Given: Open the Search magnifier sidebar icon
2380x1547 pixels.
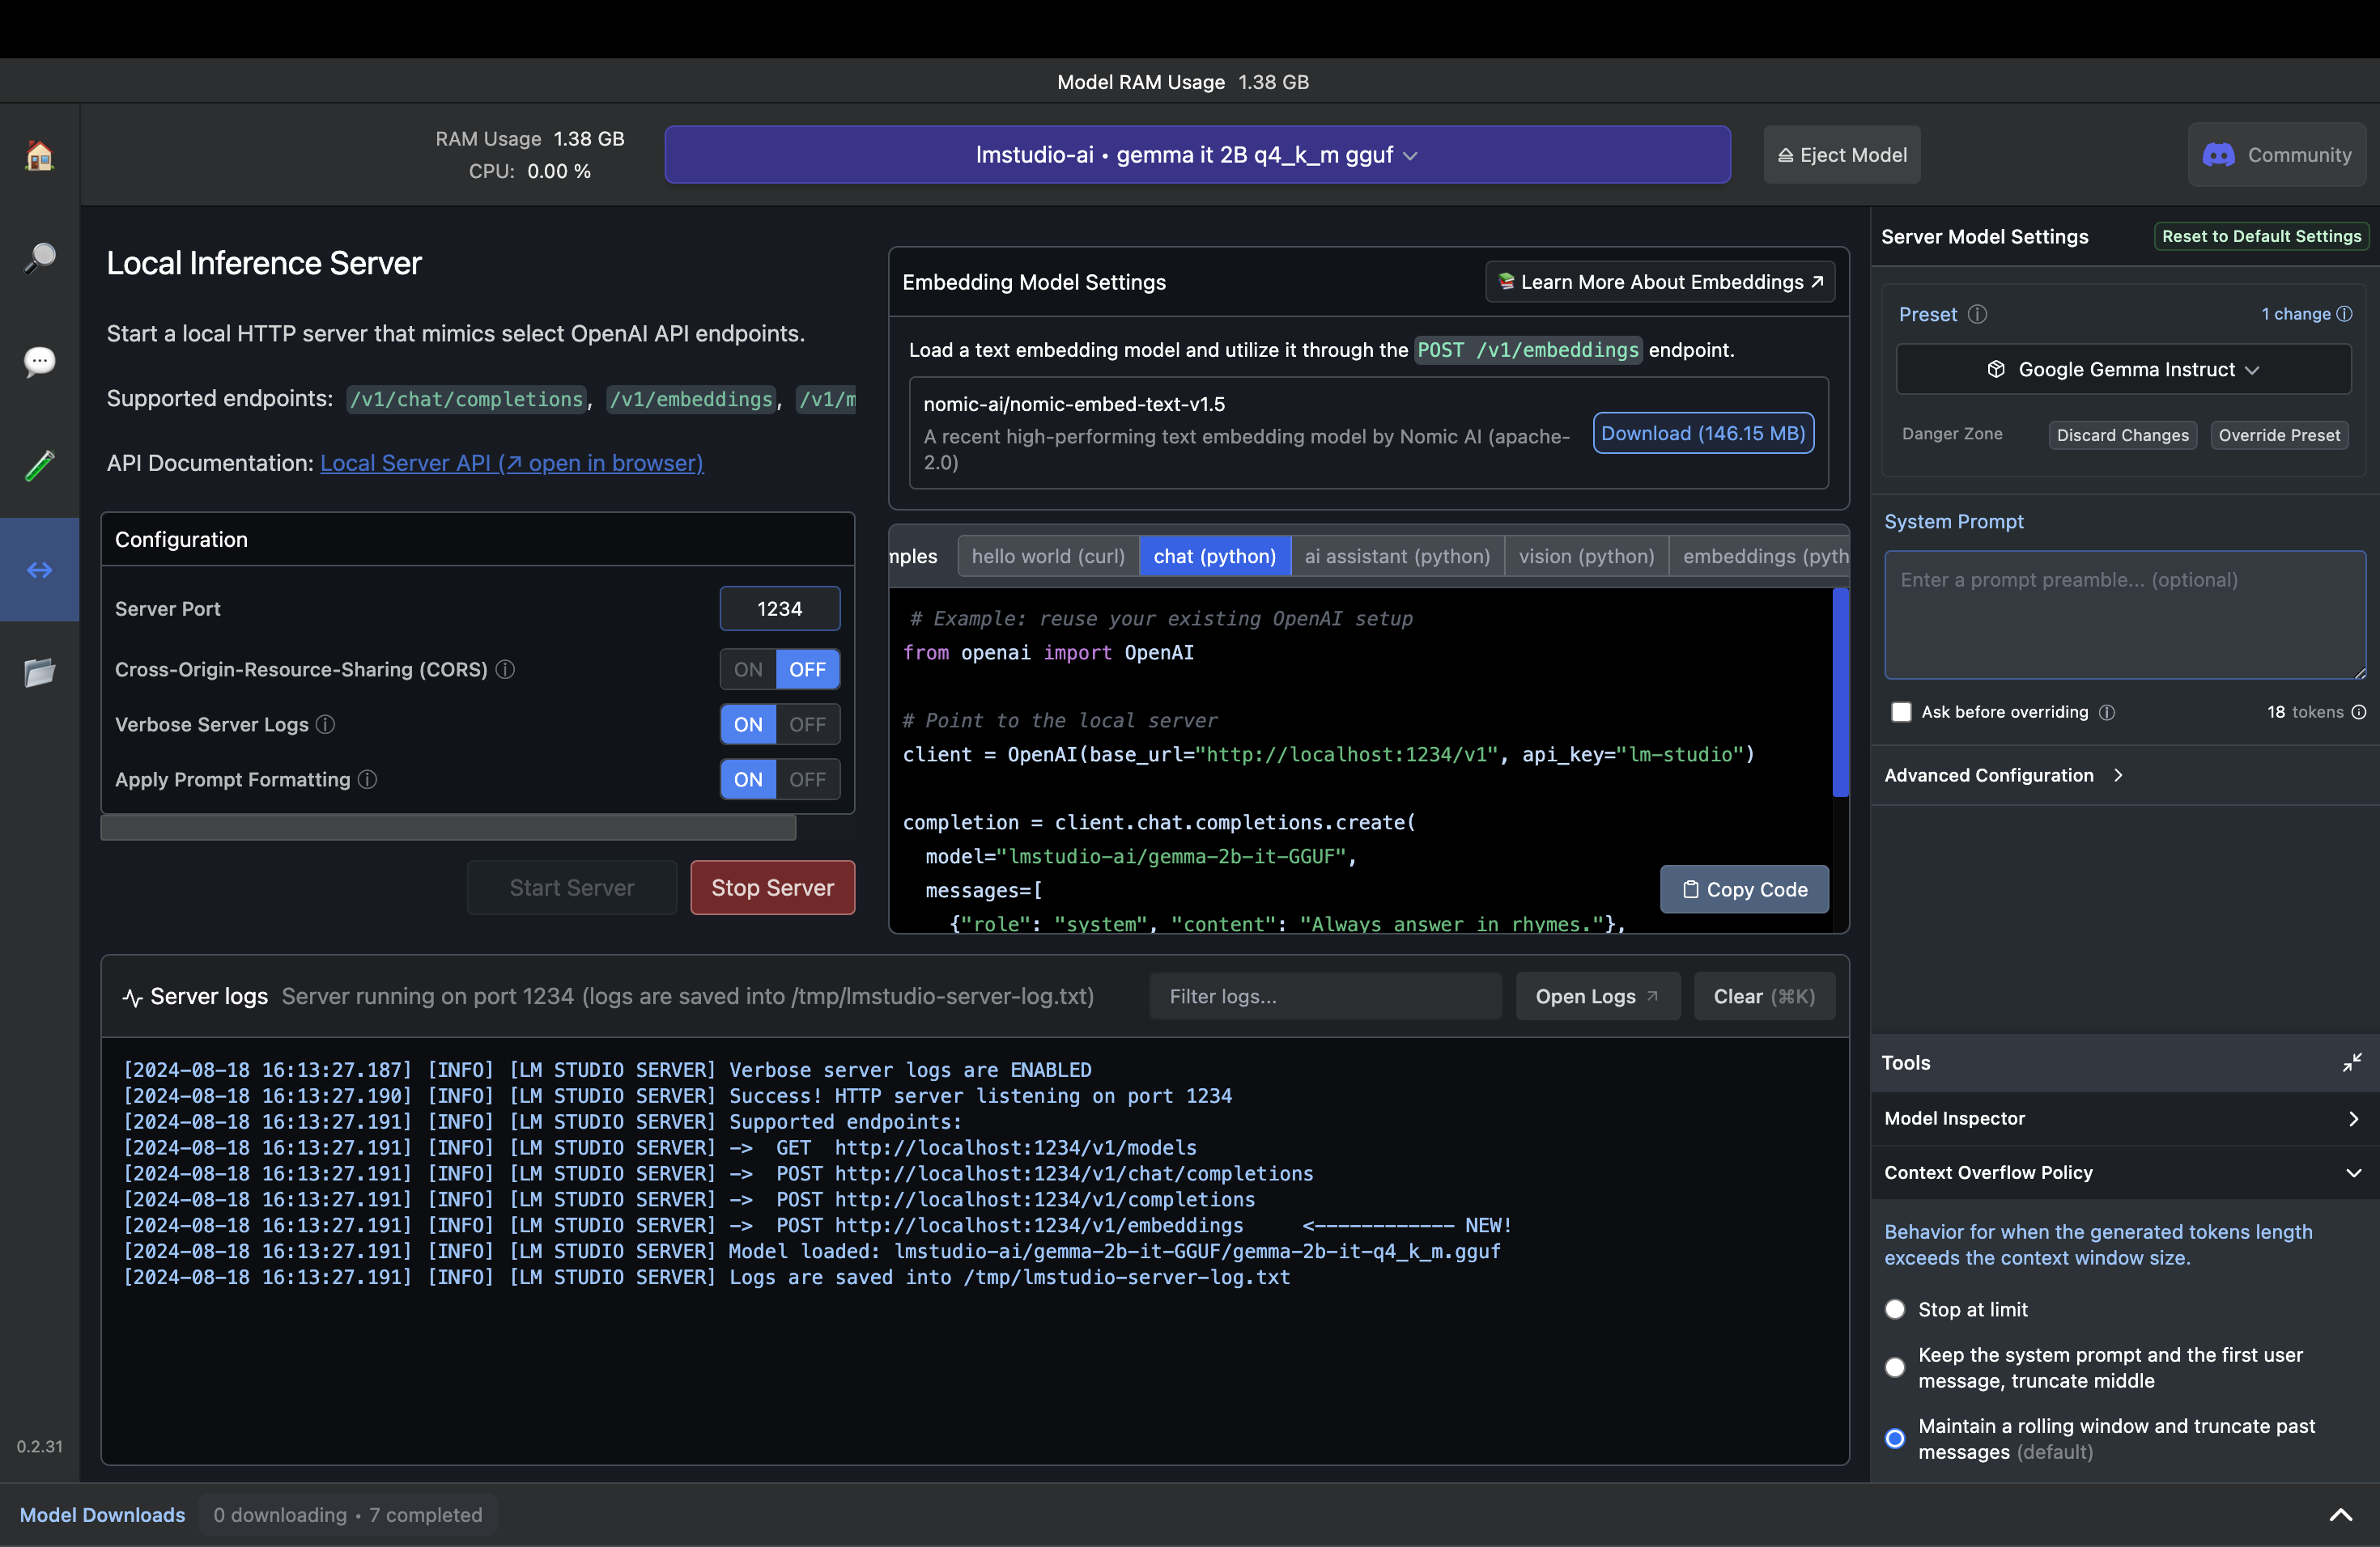Looking at the screenshot, I should [x=39, y=258].
